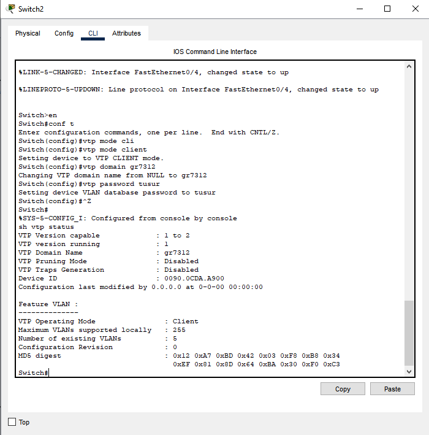Click the 'vtp mode client' command line
Screen dimensions: 429x435
point(83,150)
